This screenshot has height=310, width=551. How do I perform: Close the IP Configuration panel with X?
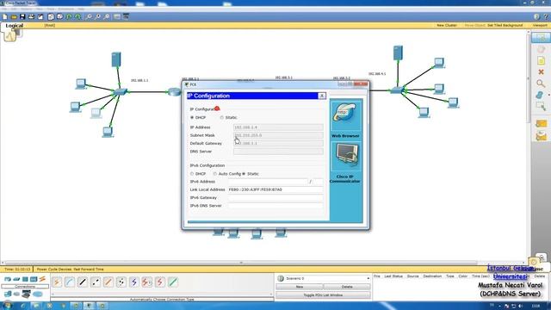(x=321, y=96)
